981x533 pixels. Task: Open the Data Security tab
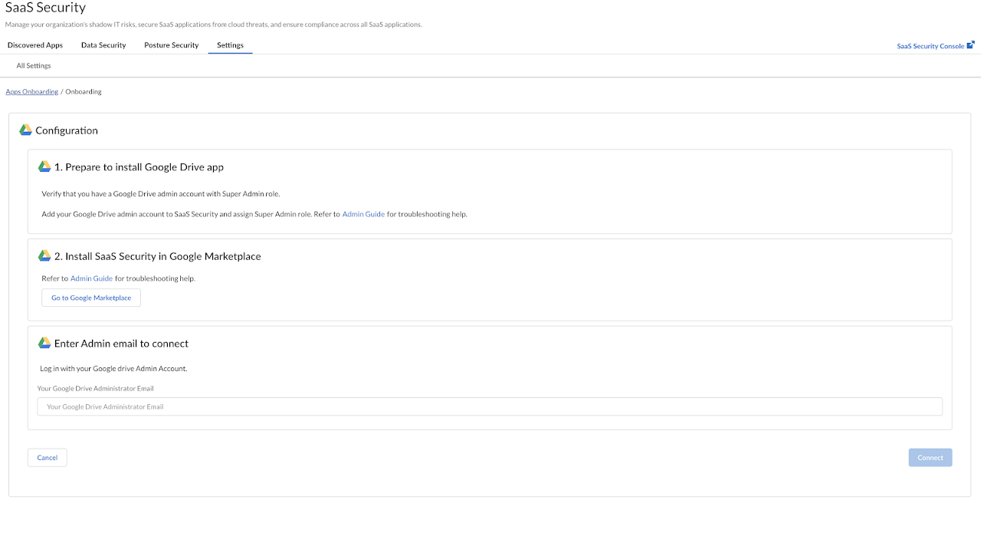103,45
